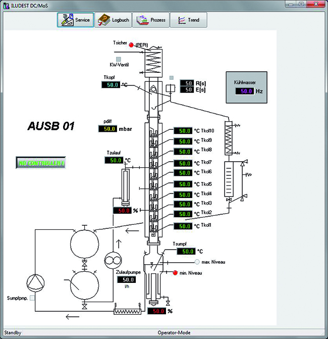This screenshot has width=328, height=339.
Task: Click the Tkol2 temperature value
Action: click(x=183, y=214)
